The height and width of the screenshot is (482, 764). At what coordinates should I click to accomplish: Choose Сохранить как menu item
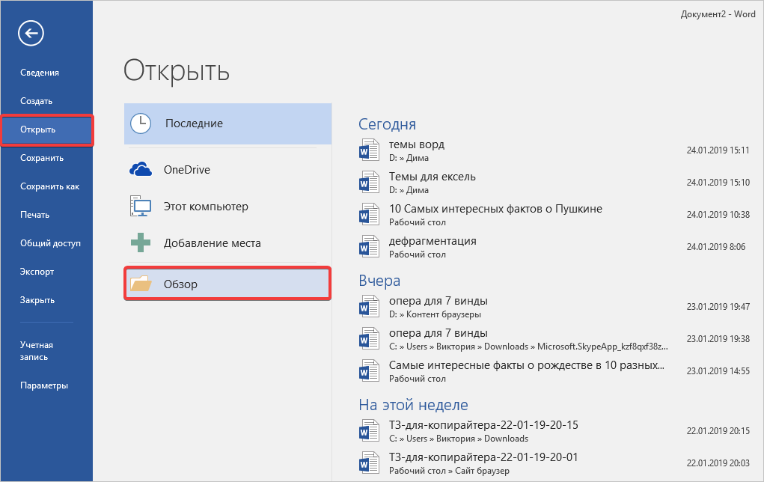pyautogui.click(x=49, y=186)
